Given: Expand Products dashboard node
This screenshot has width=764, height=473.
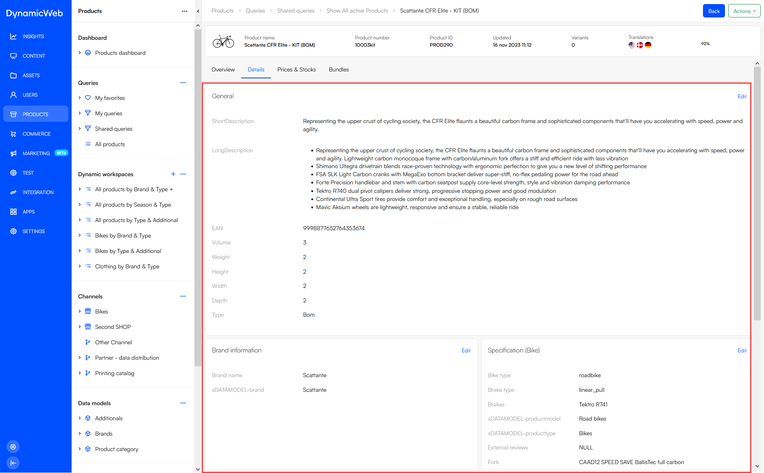Looking at the screenshot, I should pos(80,53).
